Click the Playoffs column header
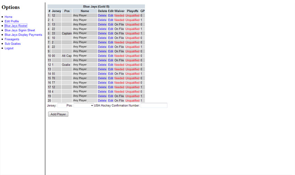 133,11
